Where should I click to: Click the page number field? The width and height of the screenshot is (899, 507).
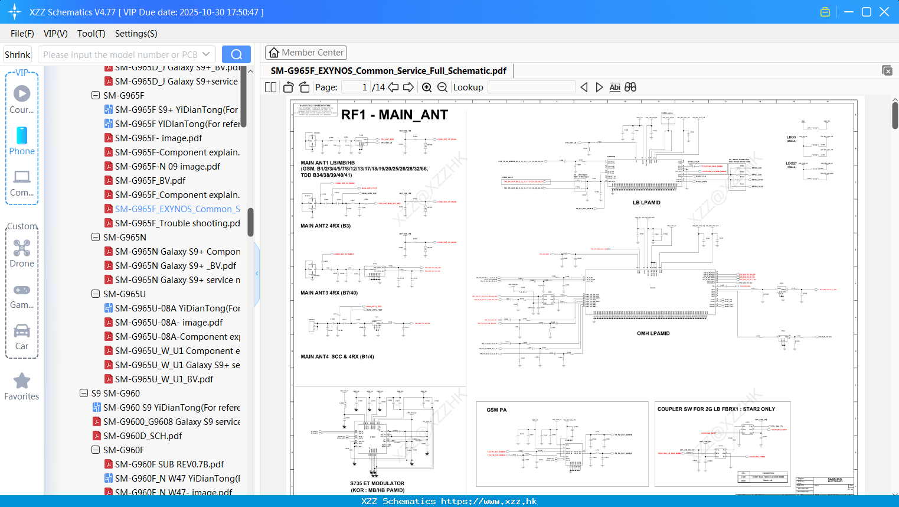pos(356,87)
